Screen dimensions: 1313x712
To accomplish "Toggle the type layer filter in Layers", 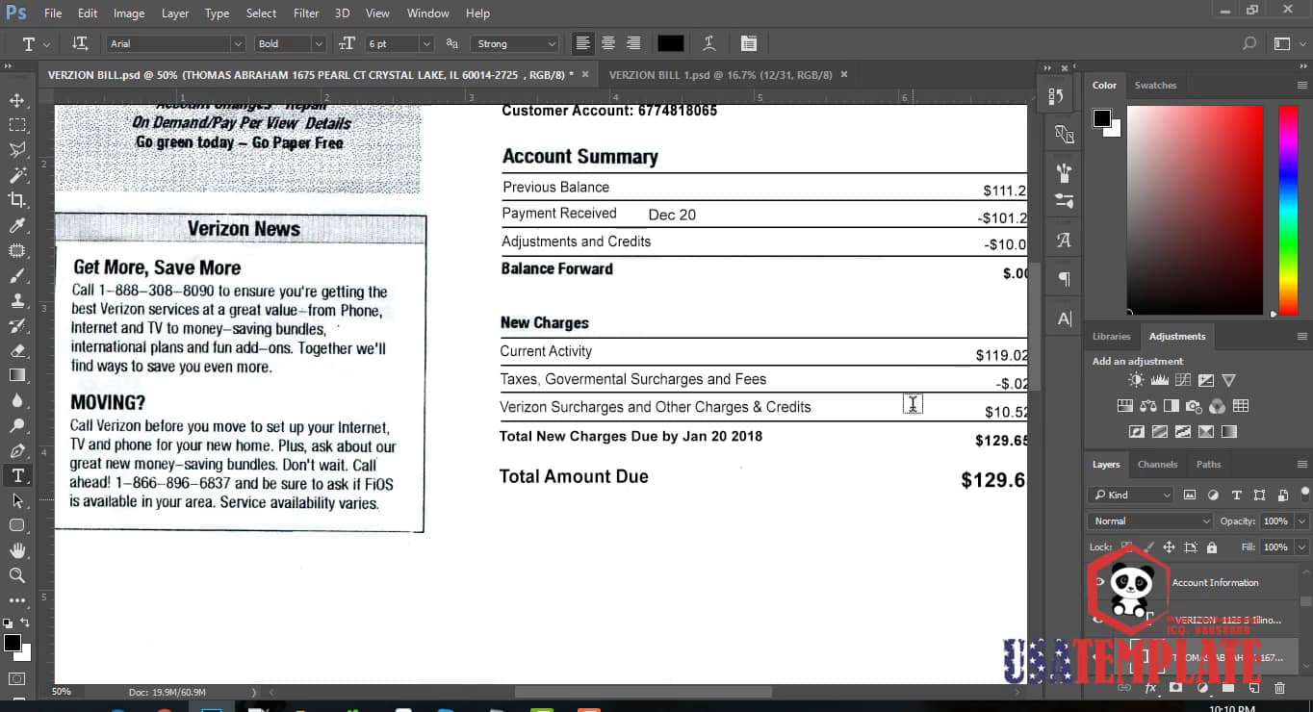I will click(1236, 495).
